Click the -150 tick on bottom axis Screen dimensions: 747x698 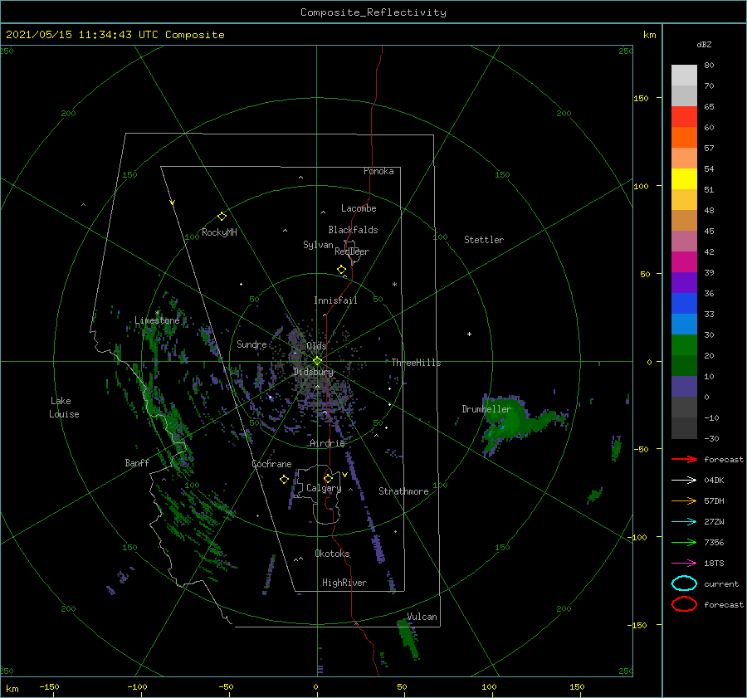click(x=49, y=686)
